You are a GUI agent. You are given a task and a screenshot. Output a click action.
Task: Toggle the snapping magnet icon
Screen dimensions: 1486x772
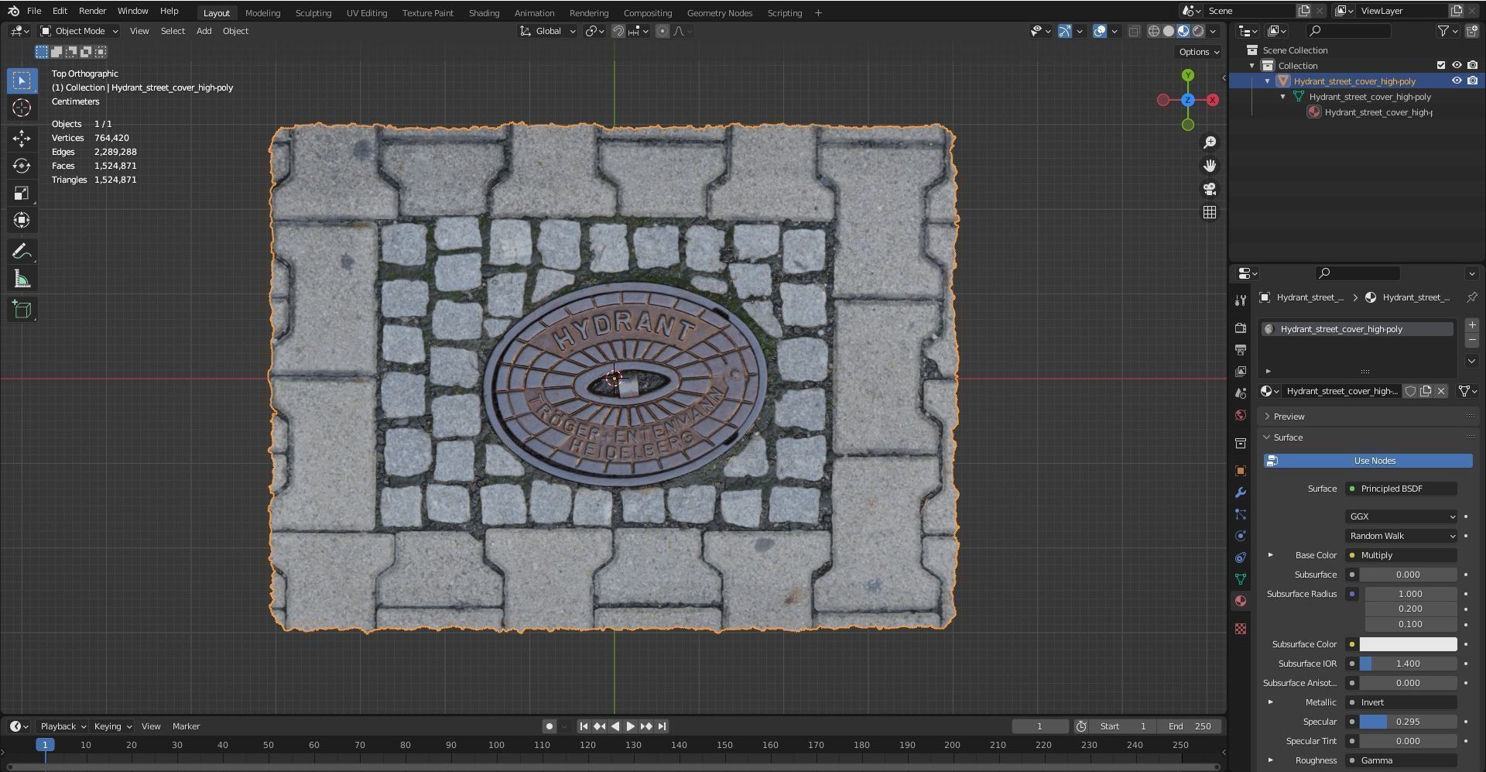(618, 31)
